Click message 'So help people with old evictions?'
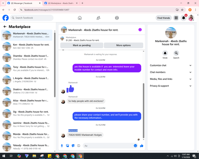The width and height of the screenshot is (199, 159). (x=86, y=101)
